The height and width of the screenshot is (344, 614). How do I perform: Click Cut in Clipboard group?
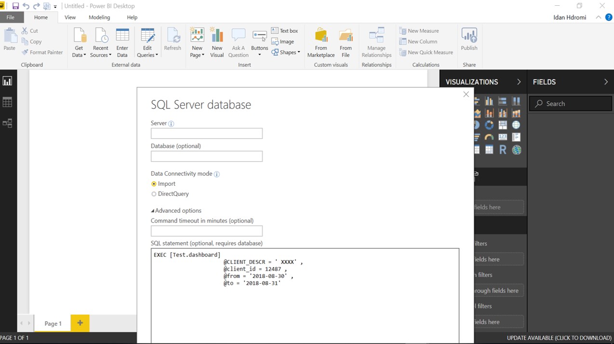(29, 31)
